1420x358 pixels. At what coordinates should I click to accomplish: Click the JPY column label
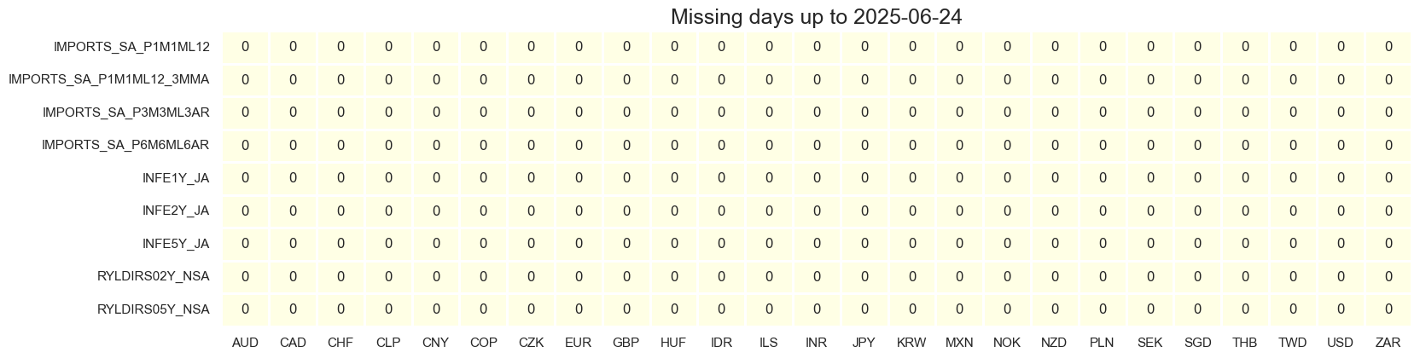864,343
